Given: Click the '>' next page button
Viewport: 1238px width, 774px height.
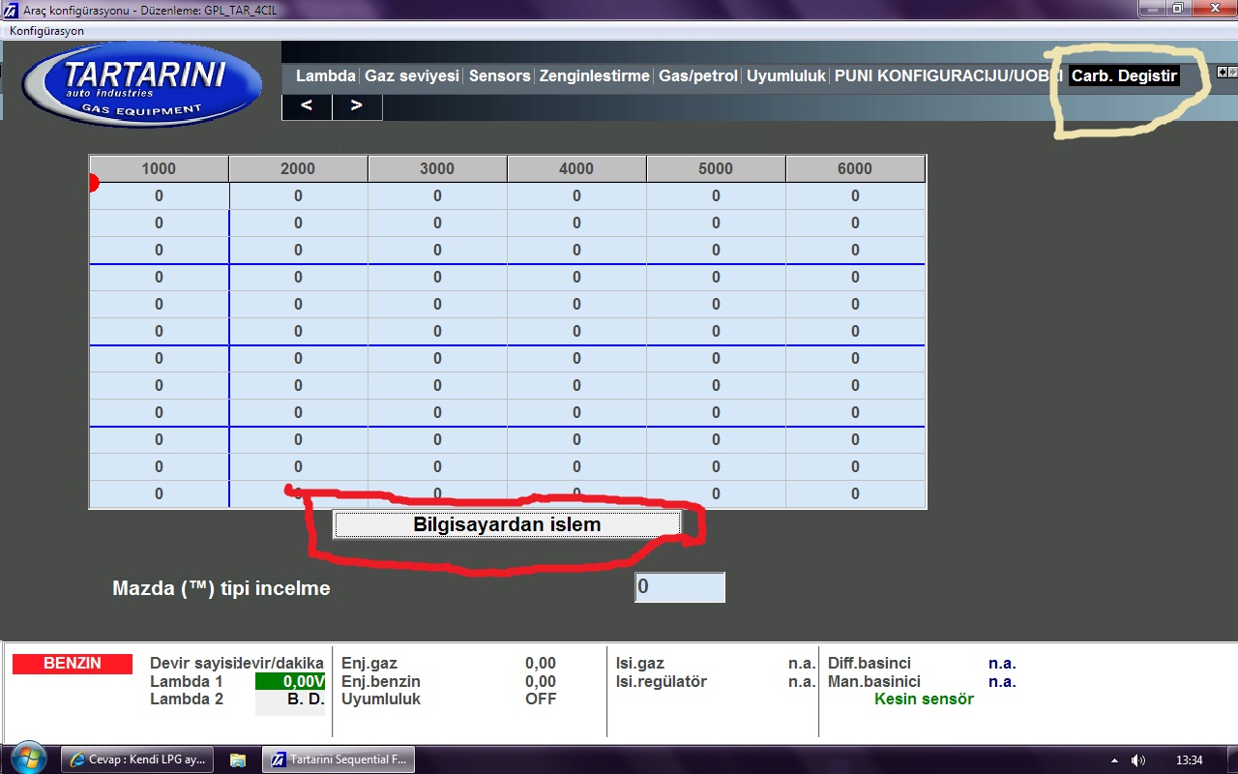Looking at the screenshot, I should 357,106.
